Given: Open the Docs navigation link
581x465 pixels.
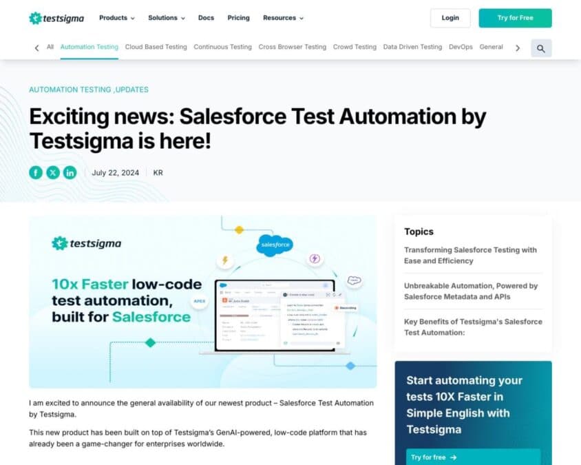Looking at the screenshot, I should pos(206,18).
